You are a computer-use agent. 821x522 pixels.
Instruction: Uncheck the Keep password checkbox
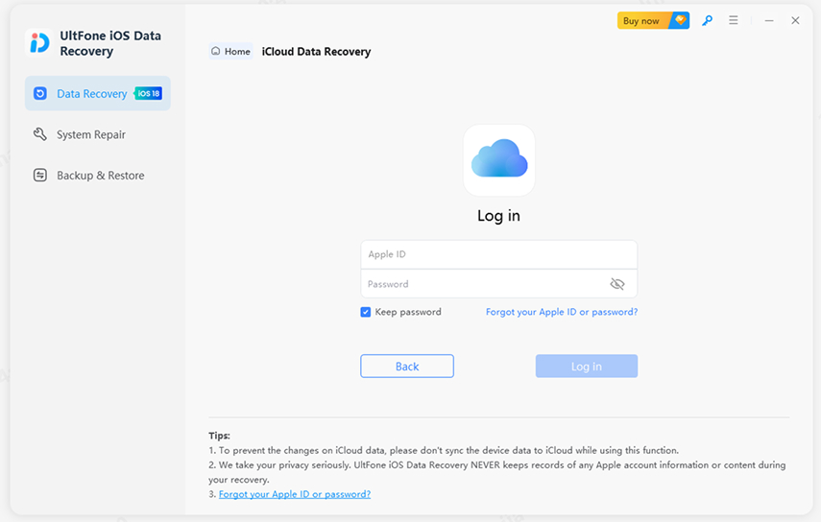[366, 312]
